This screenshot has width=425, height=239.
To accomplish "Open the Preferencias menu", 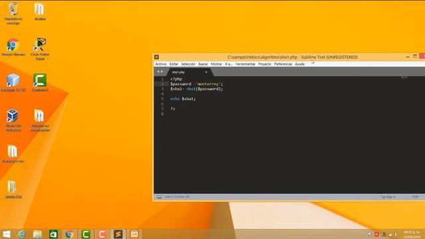I will pos(283,64).
